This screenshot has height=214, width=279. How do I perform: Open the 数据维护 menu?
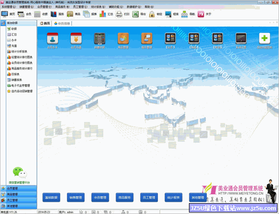[x=134, y=7]
